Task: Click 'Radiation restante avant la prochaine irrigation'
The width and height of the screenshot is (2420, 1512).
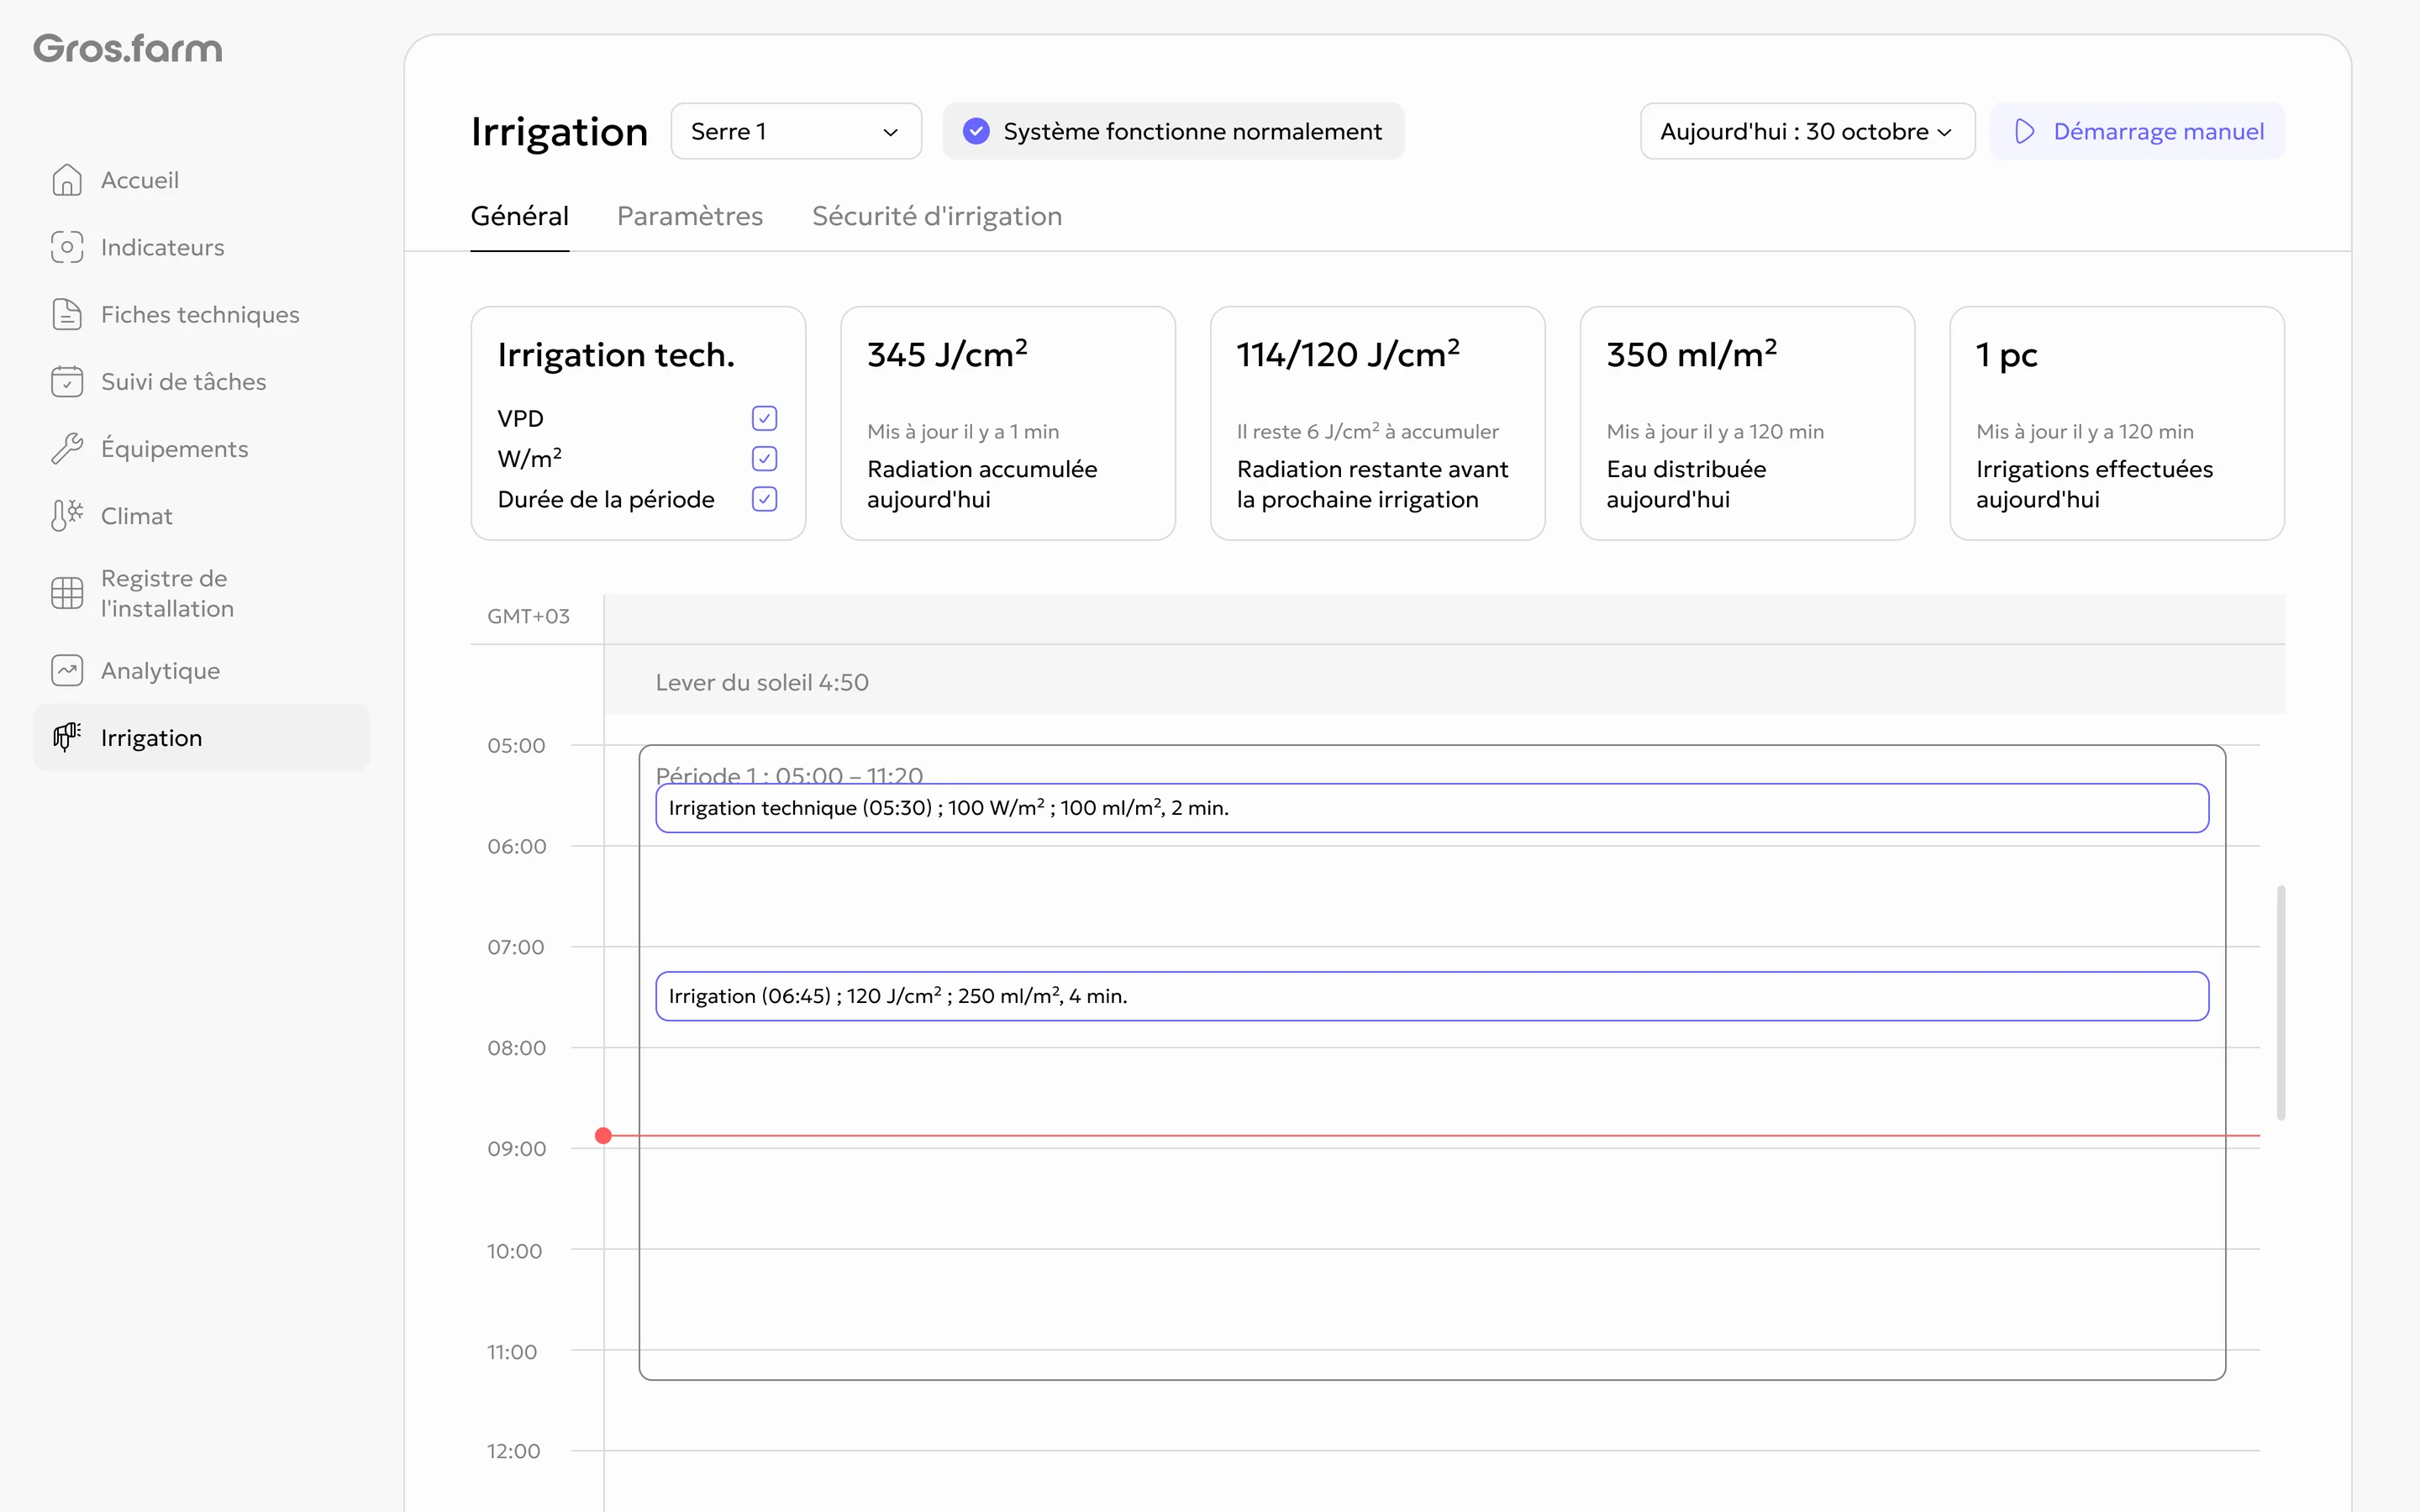Action: [1373, 484]
